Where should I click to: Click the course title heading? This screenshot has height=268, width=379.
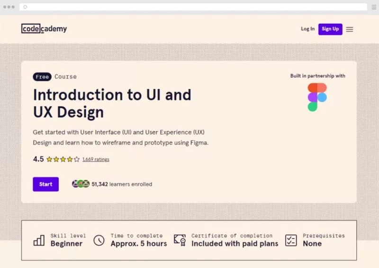pyautogui.click(x=112, y=103)
